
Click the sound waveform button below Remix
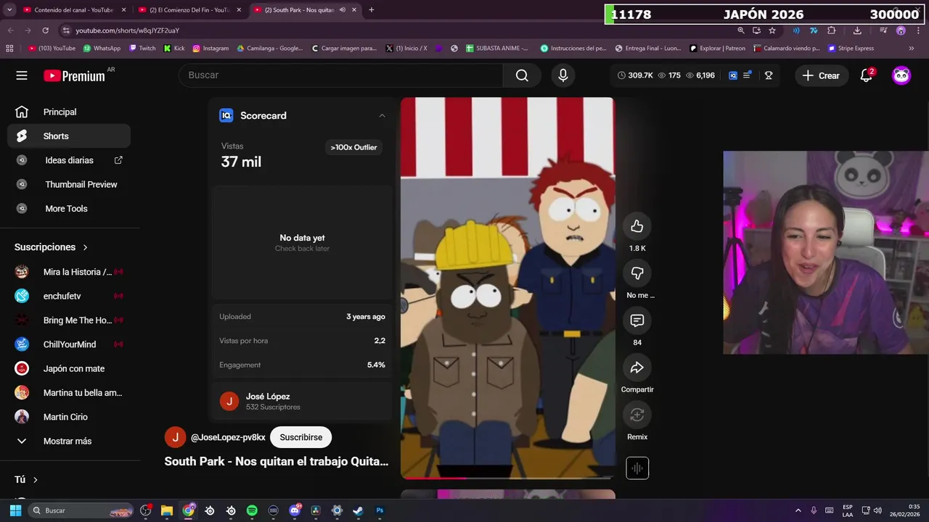pos(637,468)
